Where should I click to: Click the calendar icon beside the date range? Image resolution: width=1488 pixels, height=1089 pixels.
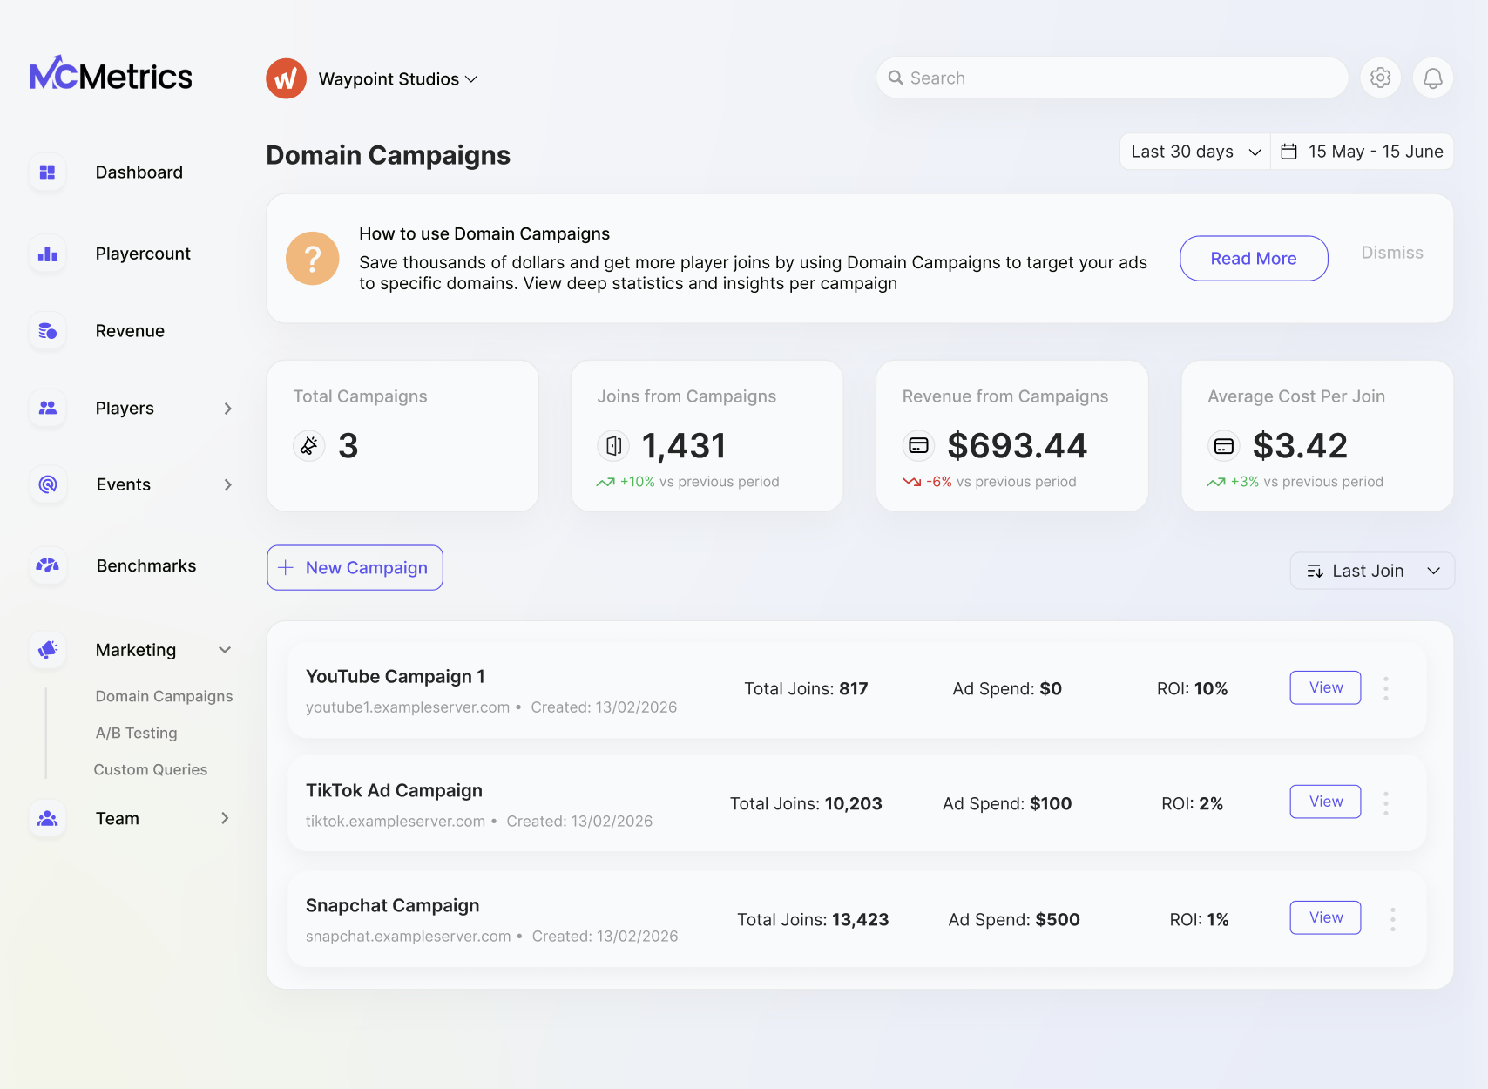click(x=1289, y=152)
